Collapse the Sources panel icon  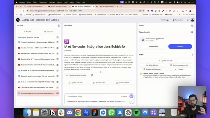tap(59, 26)
